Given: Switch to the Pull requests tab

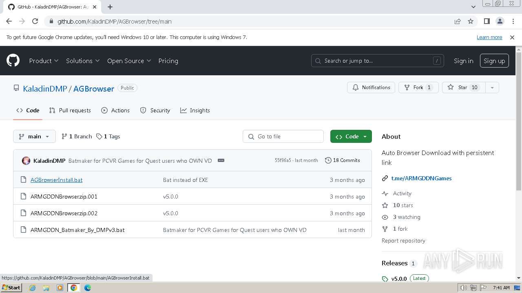Looking at the screenshot, I should (70, 110).
